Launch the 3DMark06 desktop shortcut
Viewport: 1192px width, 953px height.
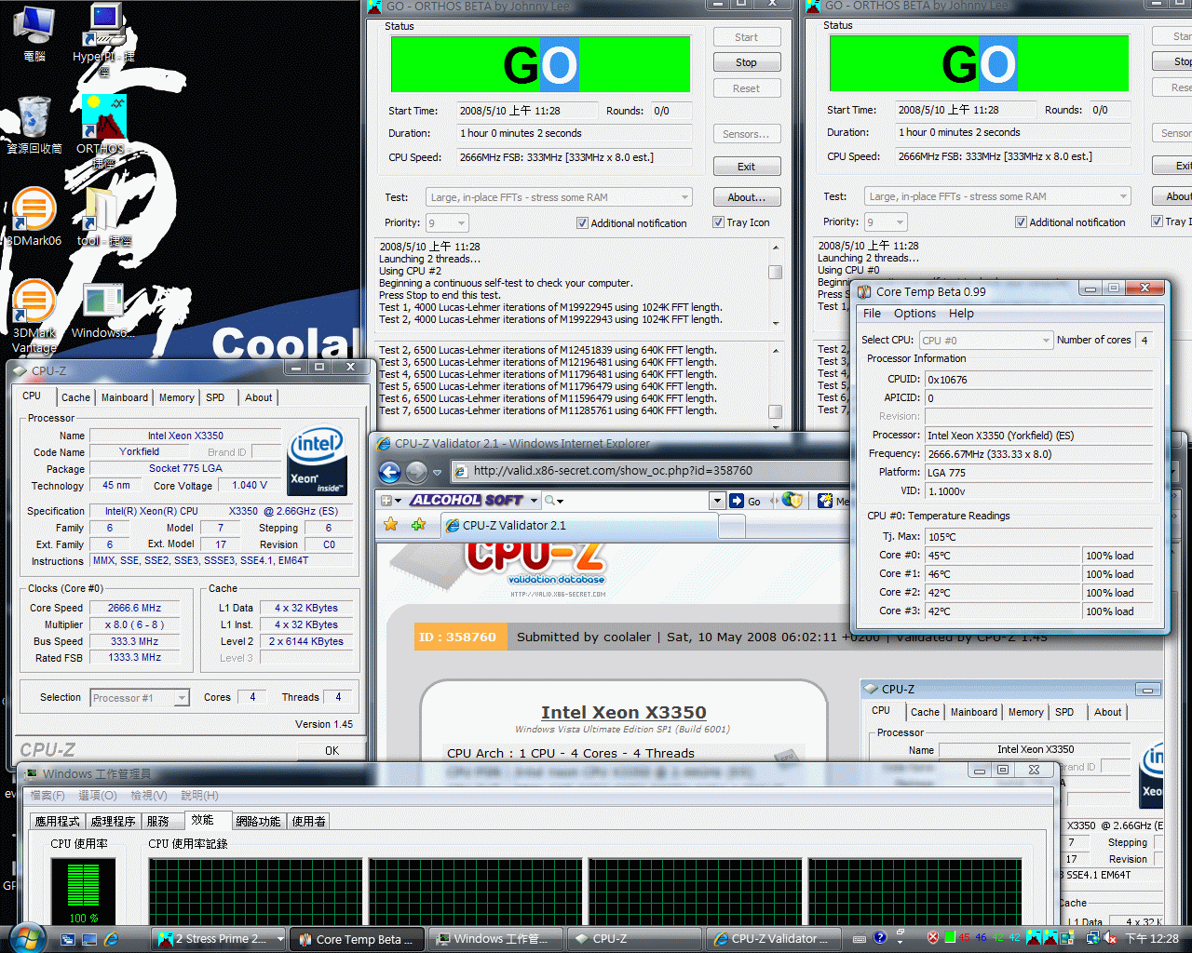[x=34, y=217]
